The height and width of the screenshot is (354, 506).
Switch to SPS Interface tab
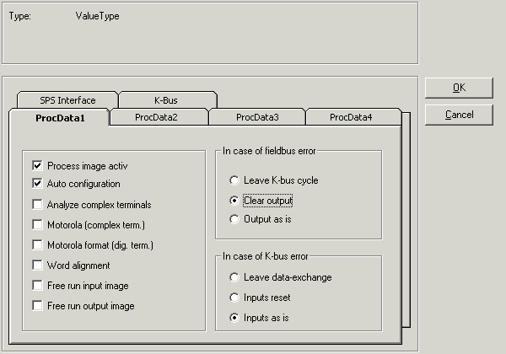[x=67, y=100]
